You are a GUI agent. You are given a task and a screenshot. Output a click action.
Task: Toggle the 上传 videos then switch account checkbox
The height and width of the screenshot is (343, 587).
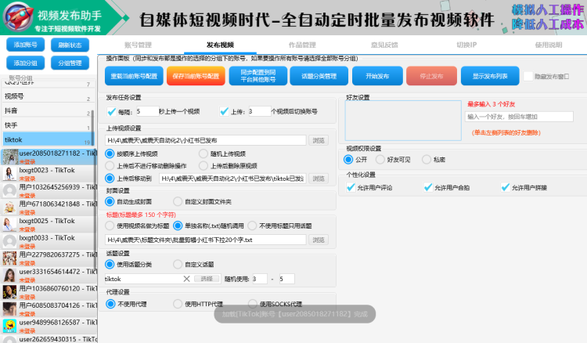pyautogui.click(x=224, y=111)
